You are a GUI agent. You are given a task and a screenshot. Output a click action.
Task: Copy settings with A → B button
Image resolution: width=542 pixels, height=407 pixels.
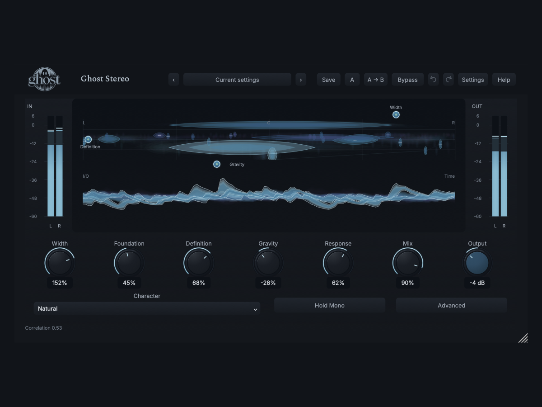click(376, 80)
